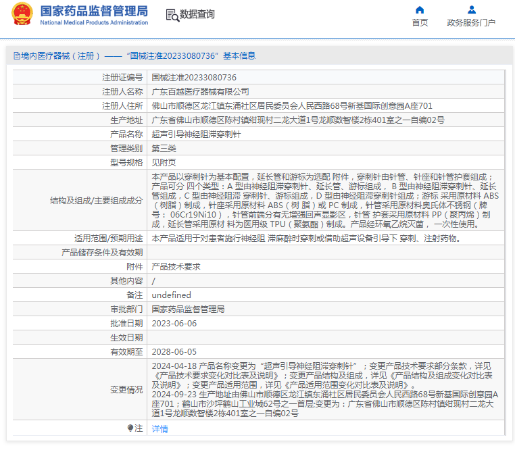
Task: Click the 管理类别 label
Action: pyautogui.click(x=126, y=149)
